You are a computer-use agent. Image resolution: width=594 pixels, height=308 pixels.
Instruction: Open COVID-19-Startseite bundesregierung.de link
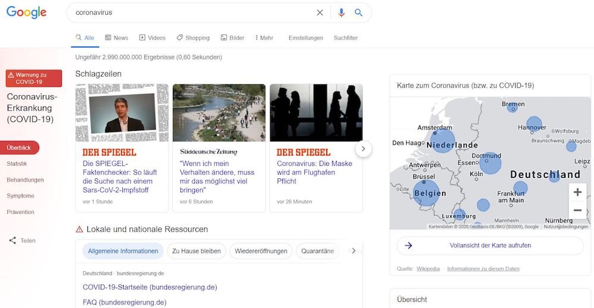pos(150,287)
